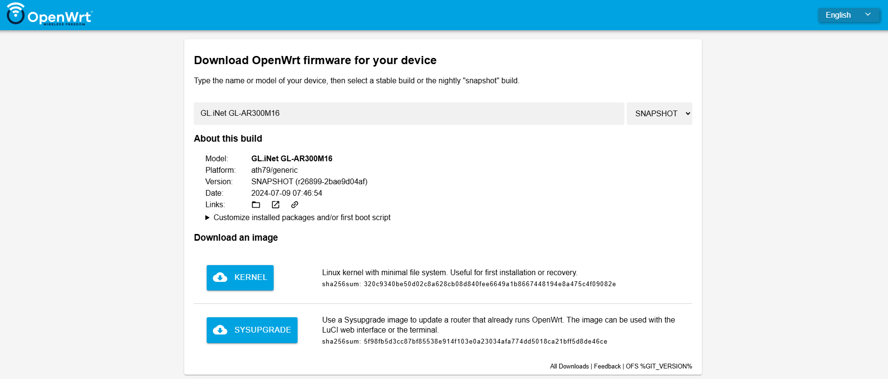Click the device name search field
Image resolution: width=888 pixels, height=379 pixels.
point(409,113)
